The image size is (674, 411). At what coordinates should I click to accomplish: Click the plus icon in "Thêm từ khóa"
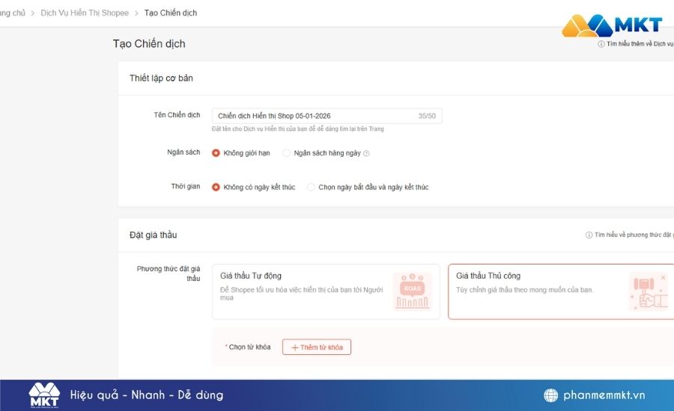[x=295, y=347]
